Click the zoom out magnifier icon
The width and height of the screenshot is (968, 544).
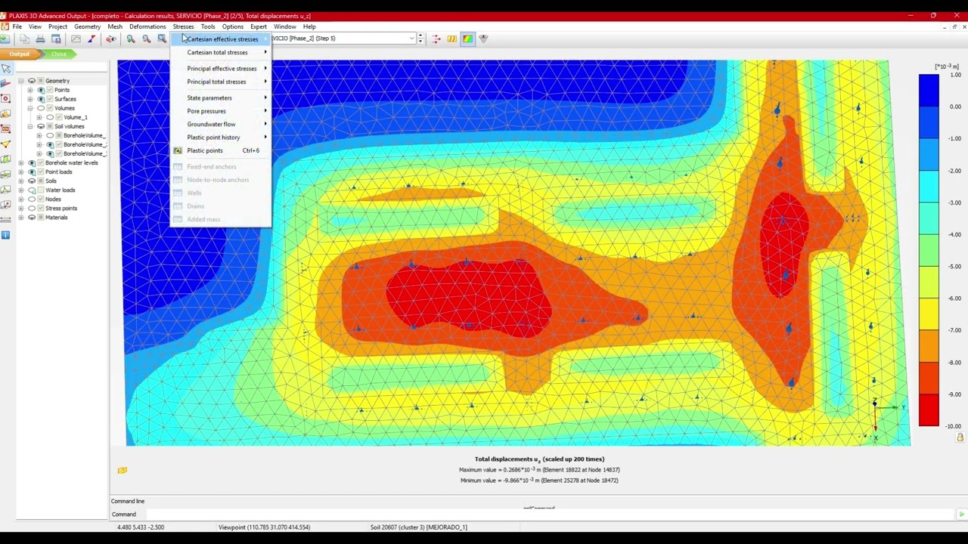[147, 39]
